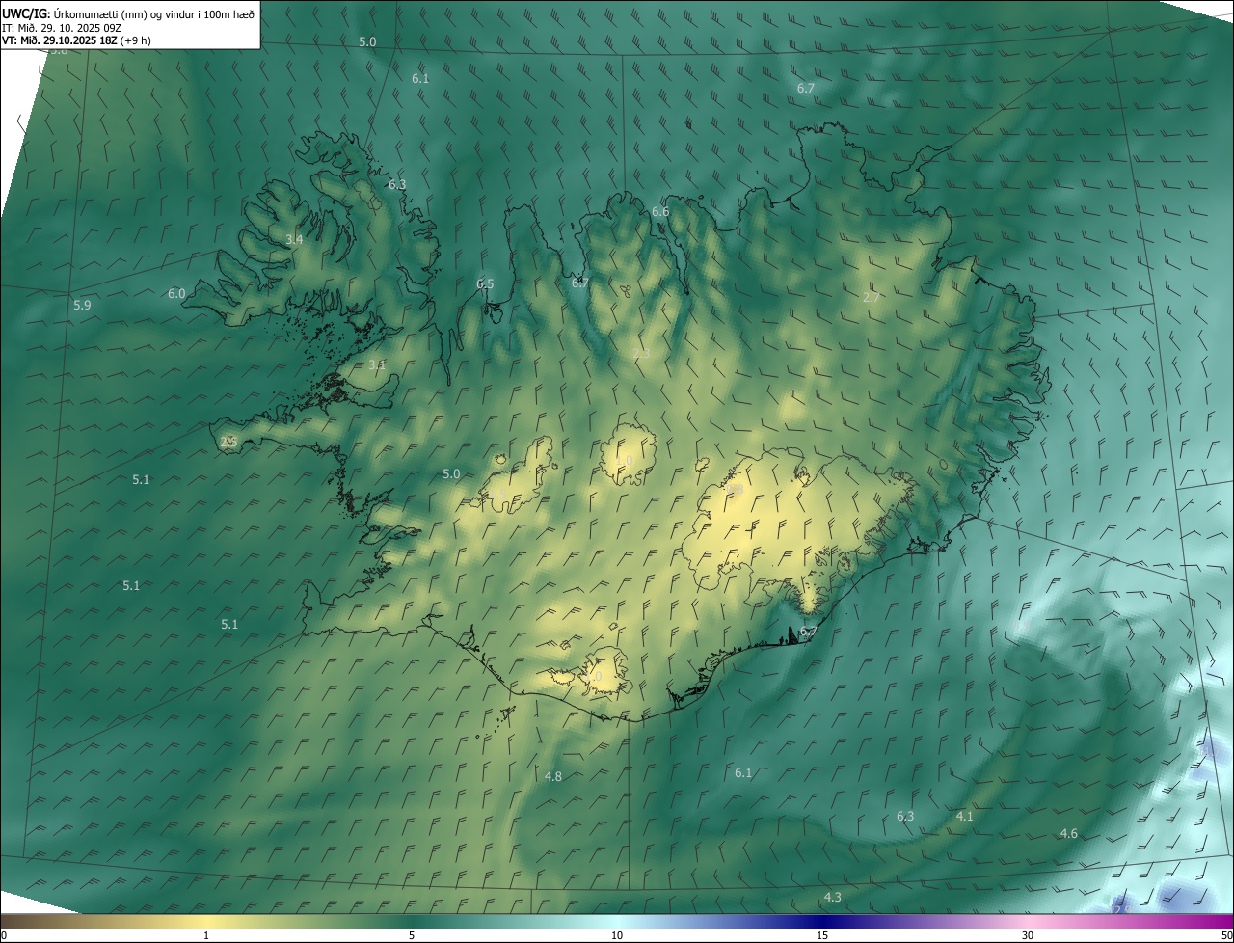Click the 3.4 value over the Westfjords
Viewport: 1234px width, 943px height.
point(294,239)
